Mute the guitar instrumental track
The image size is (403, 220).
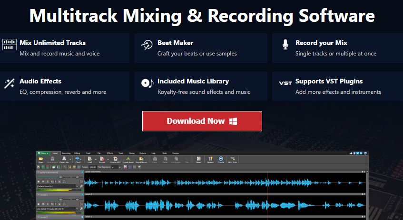[x=43, y=182]
